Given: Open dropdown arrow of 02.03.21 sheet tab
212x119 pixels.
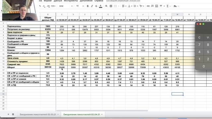Looking at the screenshot, I should pos(58,114).
